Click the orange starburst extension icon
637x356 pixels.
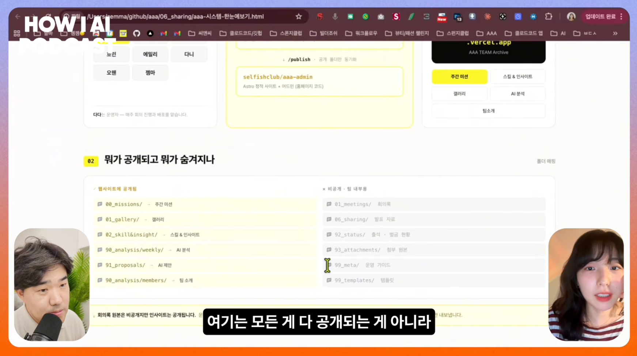coord(488,16)
